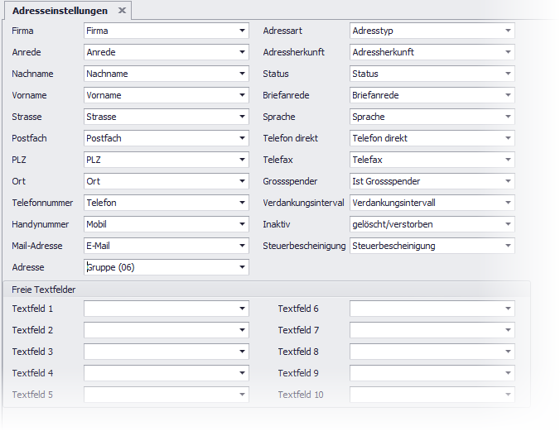Open the Inaktiv dropdown showing gelöscht/verstorben
The image size is (560, 431).
coord(508,224)
